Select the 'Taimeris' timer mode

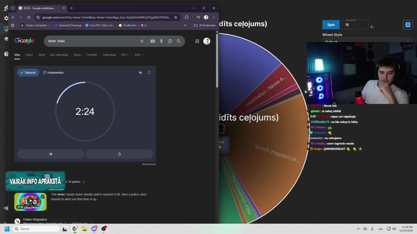(28, 72)
